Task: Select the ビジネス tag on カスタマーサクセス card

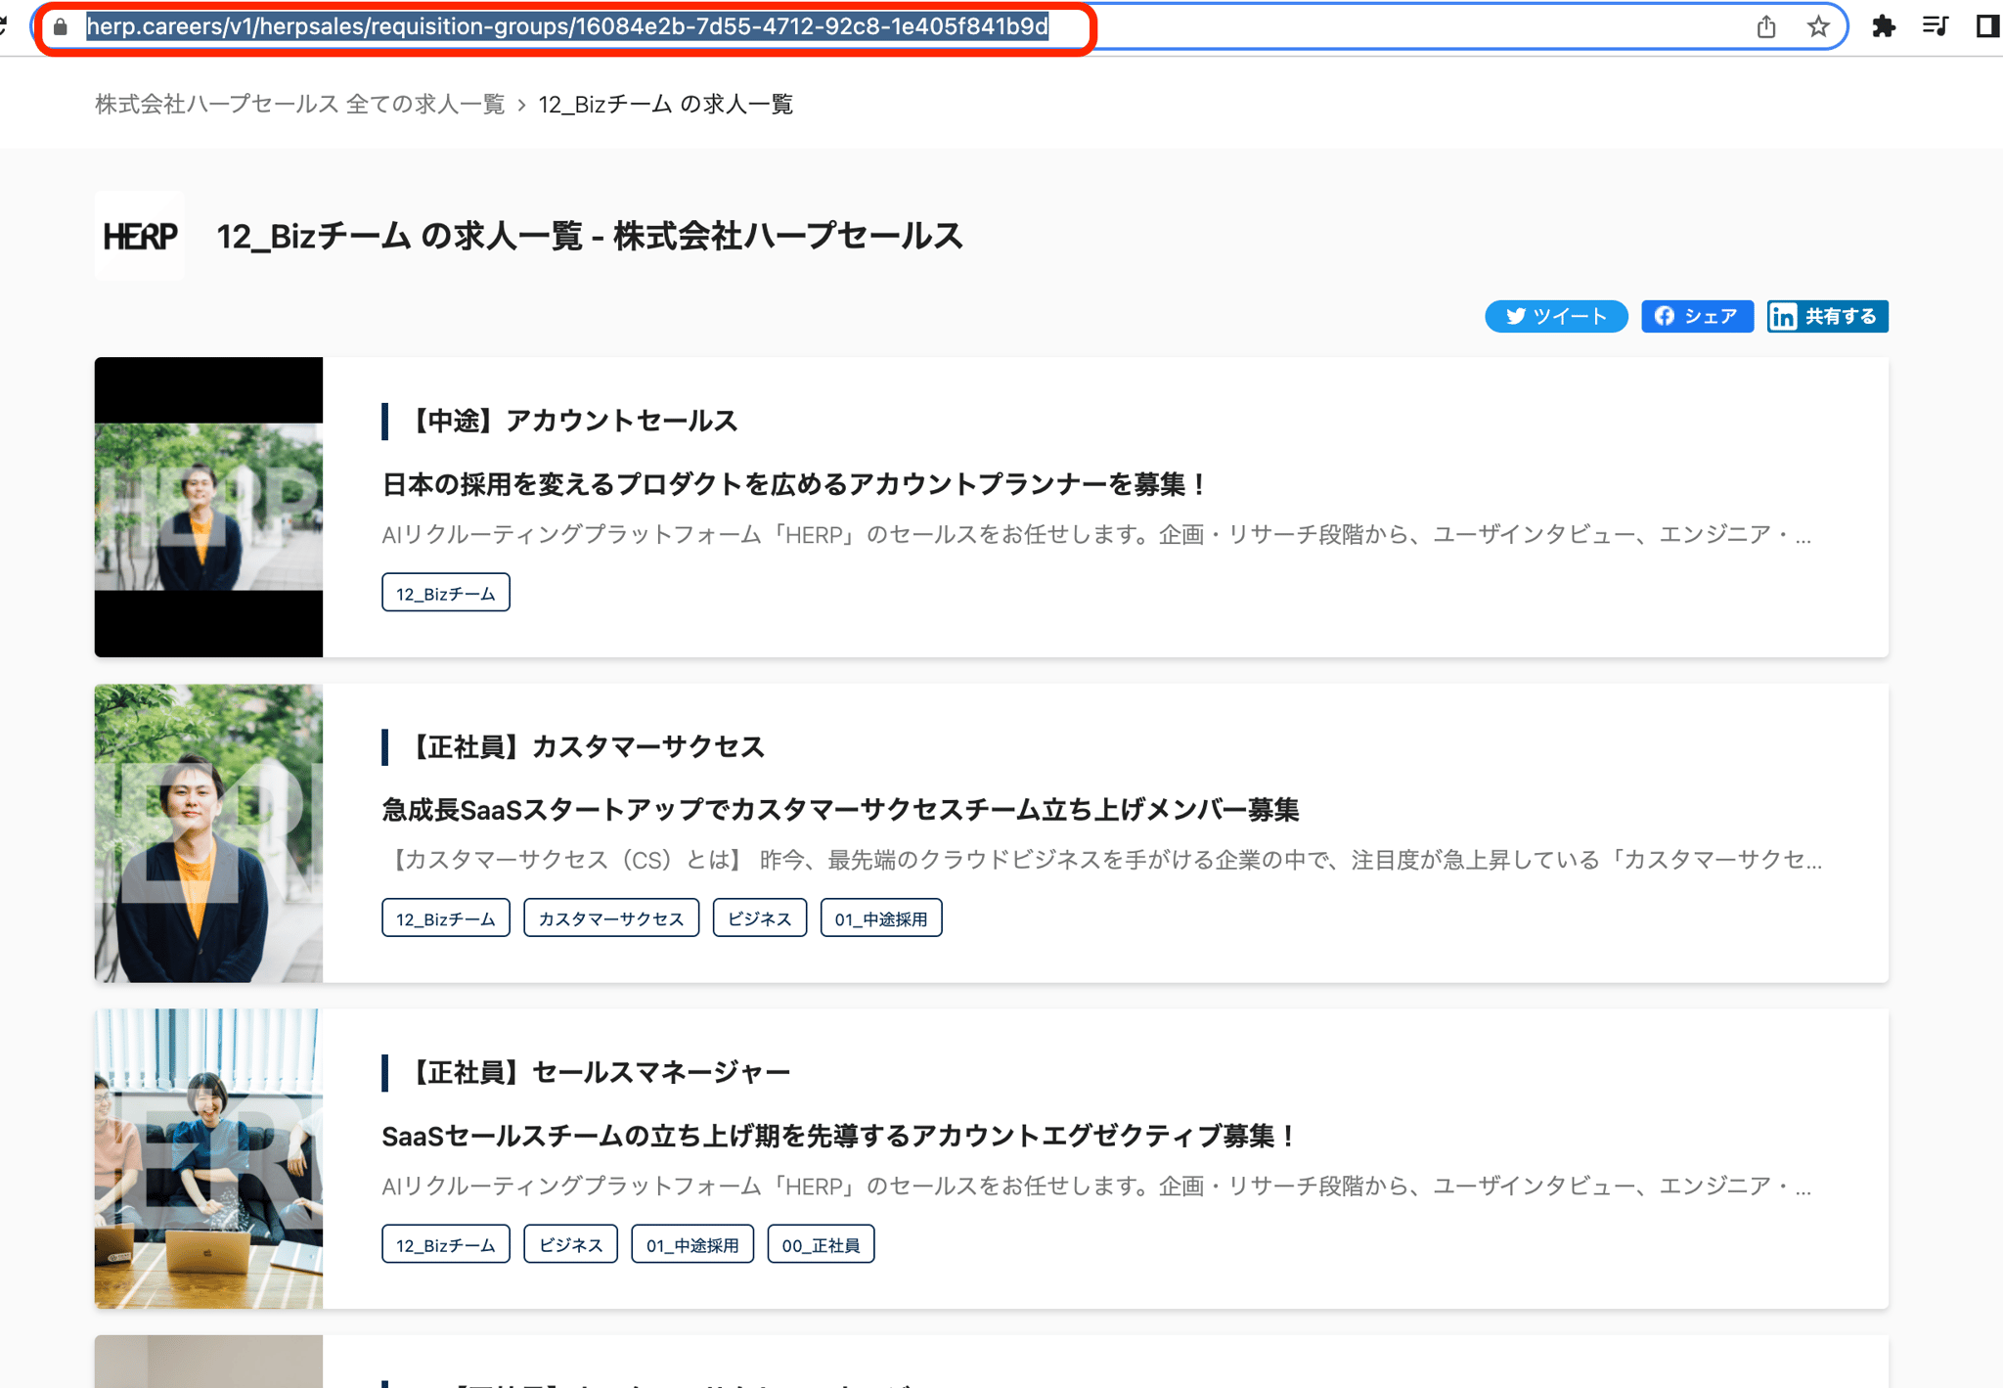Action: click(760, 918)
